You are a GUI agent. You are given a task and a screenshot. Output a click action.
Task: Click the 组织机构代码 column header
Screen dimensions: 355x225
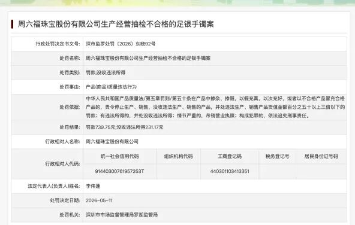pyautogui.click(x=179, y=156)
